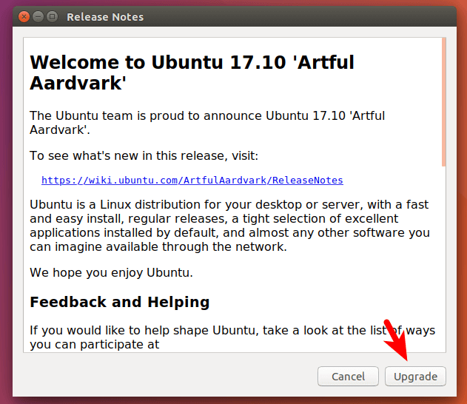Viewport: 467px width, 404px height.
Task: Click the 'Feedback and Helping' heading
Action: click(x=119, y=302)
